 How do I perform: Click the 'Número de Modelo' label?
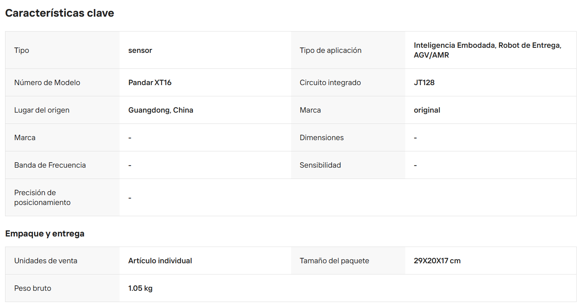[47, 83]
